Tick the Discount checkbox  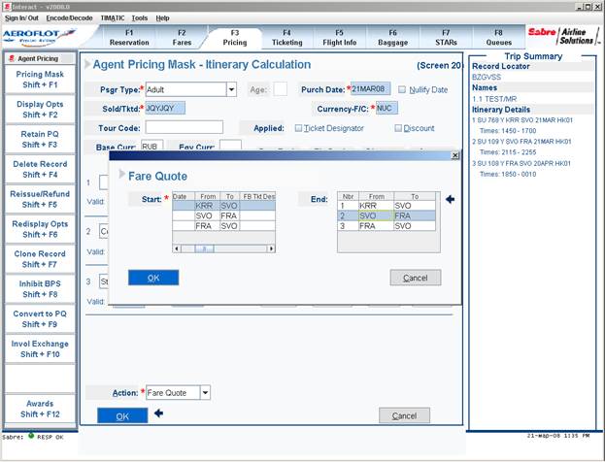click(398, 128)
